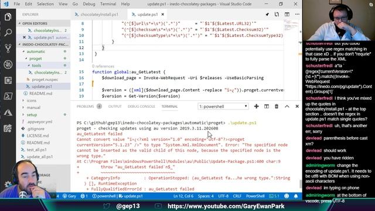Screen dimensions: 375x211
Task: Open the Azure view in activity bar
Action: pyautogui.click(x=8, y=112)
